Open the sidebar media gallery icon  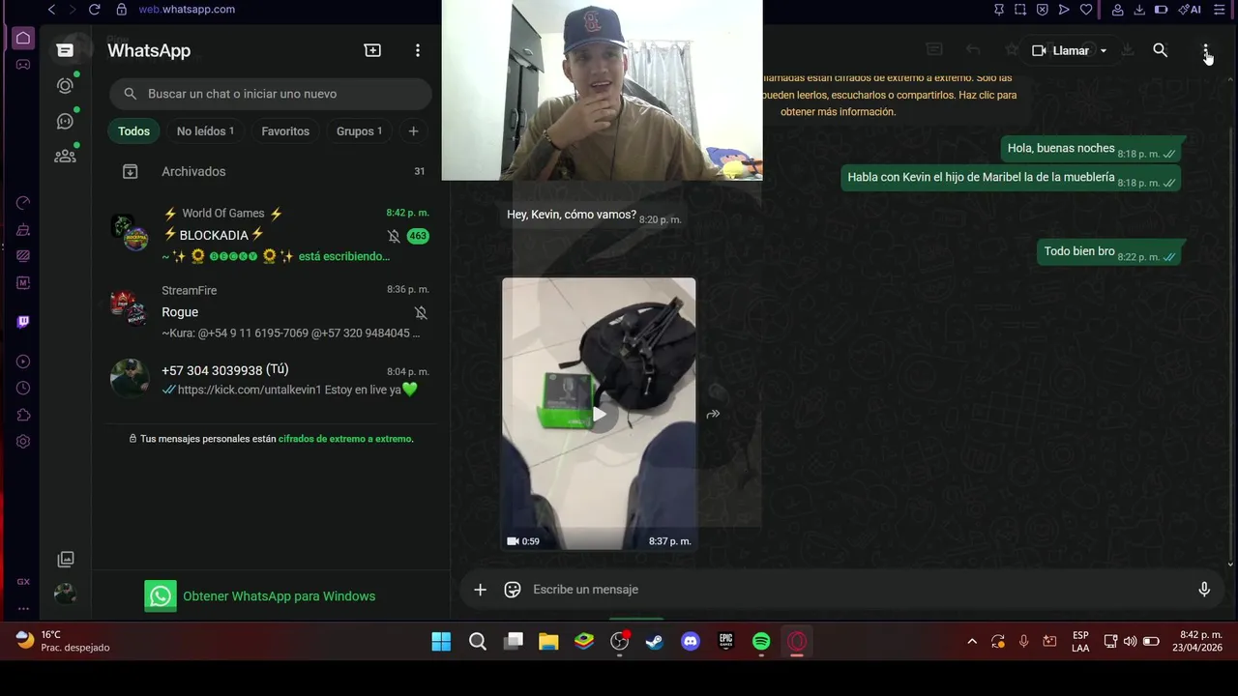[66, 559]
